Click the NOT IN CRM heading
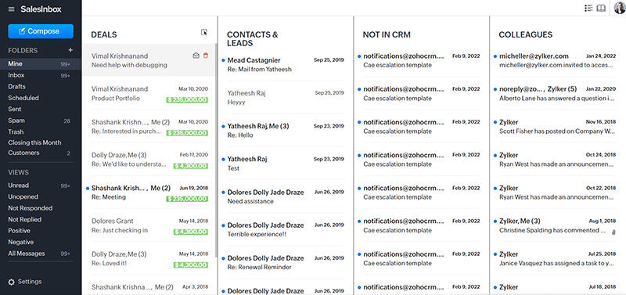626x295 pixels. coord(387,34)
